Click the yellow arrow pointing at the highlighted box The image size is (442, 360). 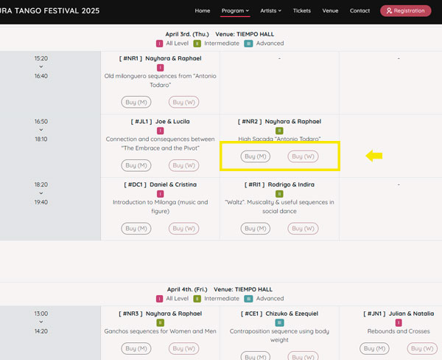374,156
